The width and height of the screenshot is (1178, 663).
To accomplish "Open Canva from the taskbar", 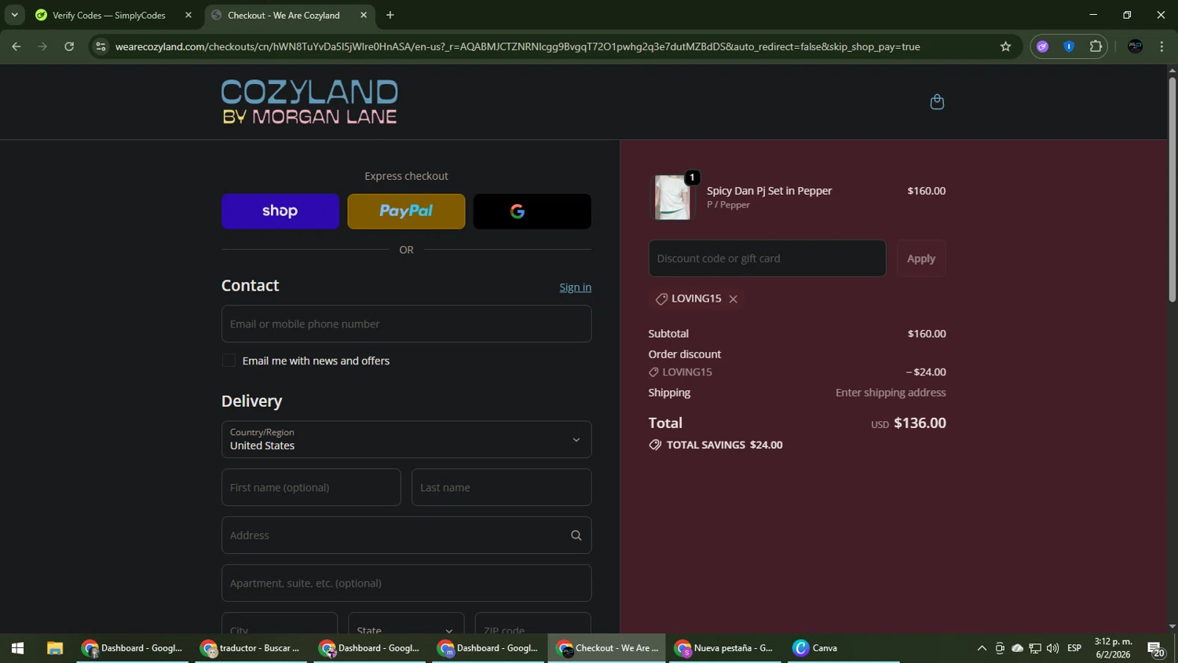I will (843, 648).
